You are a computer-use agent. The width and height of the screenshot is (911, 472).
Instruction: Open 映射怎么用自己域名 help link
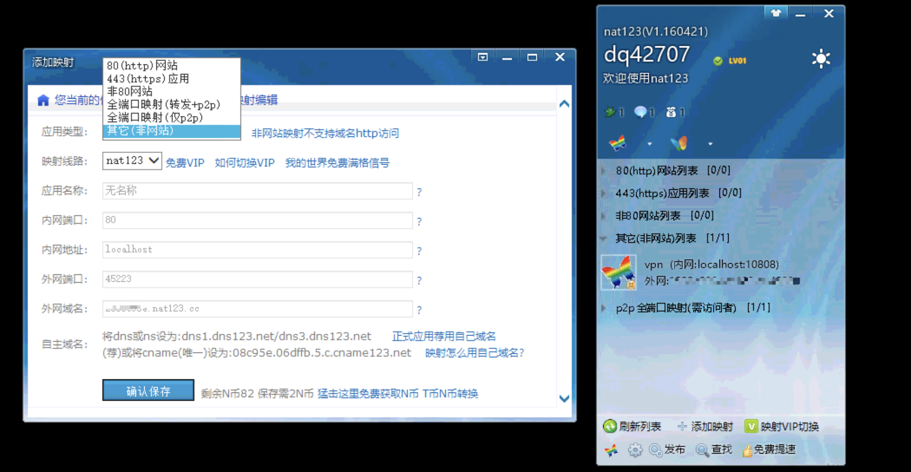click(475, 353)
